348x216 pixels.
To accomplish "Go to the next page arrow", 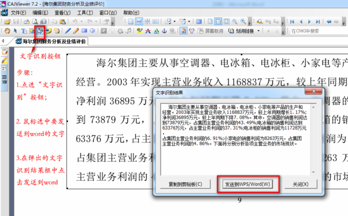I will pyautogui.click(x=309, y=21).
